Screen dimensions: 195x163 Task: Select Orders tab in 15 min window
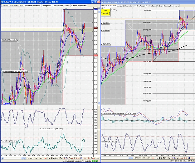click(159, 6)
